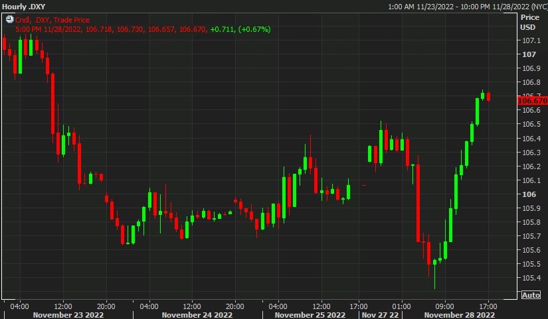Click the 105.4 price axis label
The width and height of the screenshot is (548, 319).
(x=531, y=278)
